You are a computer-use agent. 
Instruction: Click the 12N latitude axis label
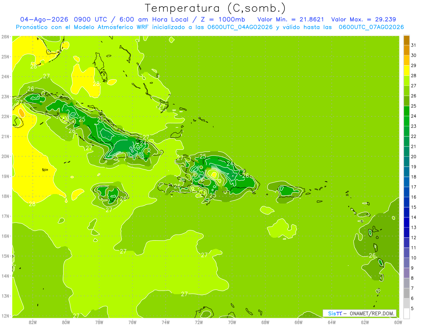tap(5, 316)
